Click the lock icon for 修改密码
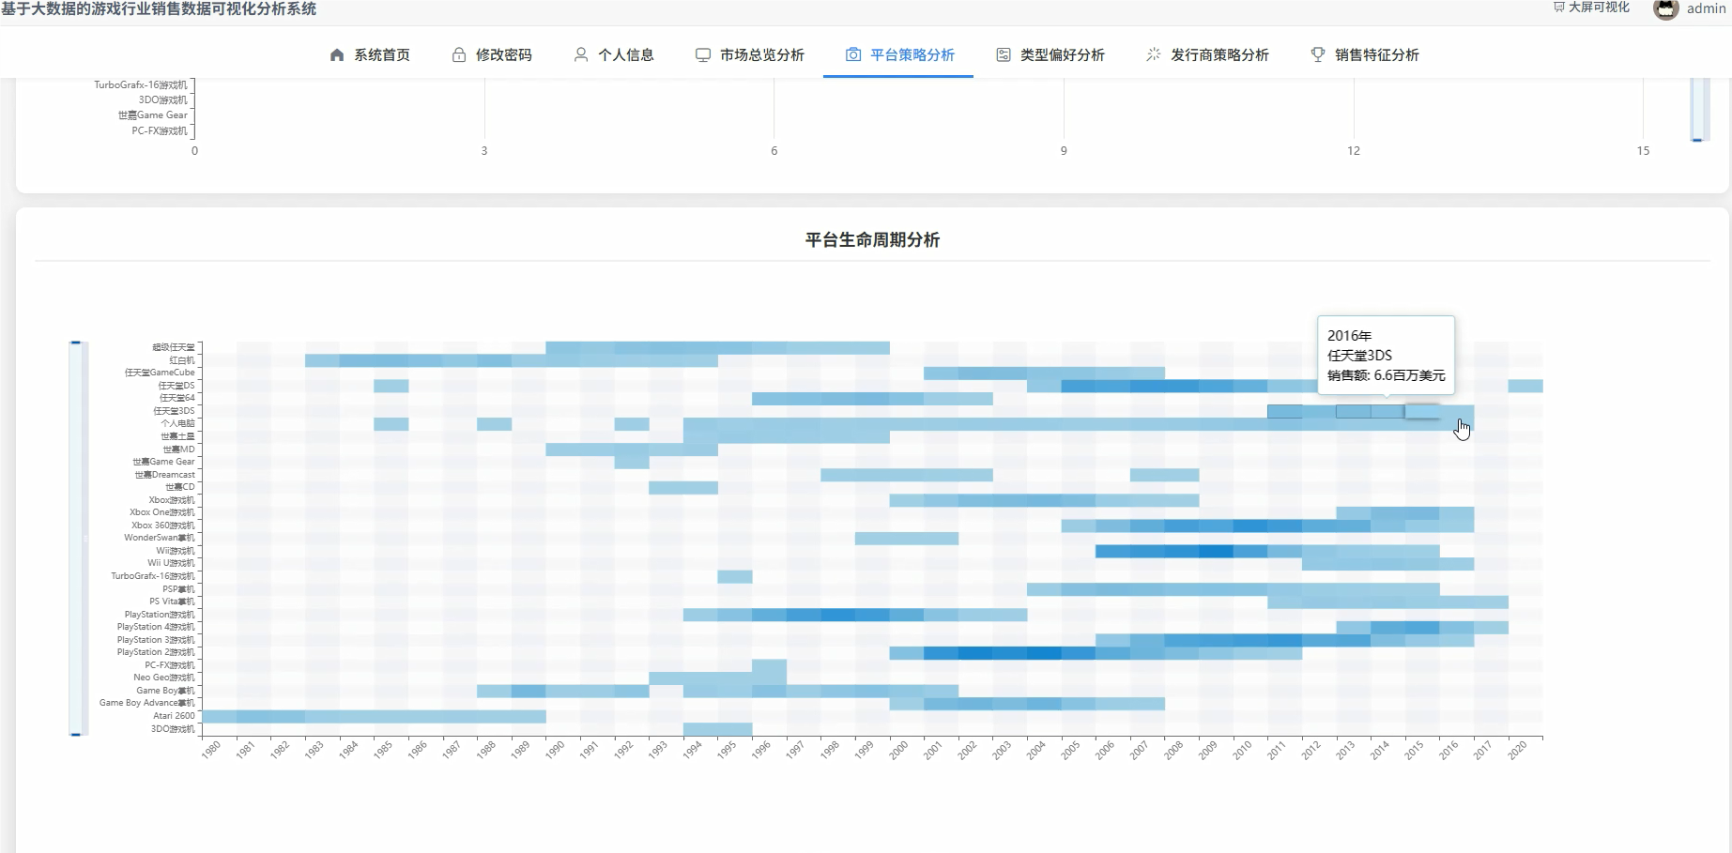The width and height of the screenshot is (1732, 853). (459, 54)
